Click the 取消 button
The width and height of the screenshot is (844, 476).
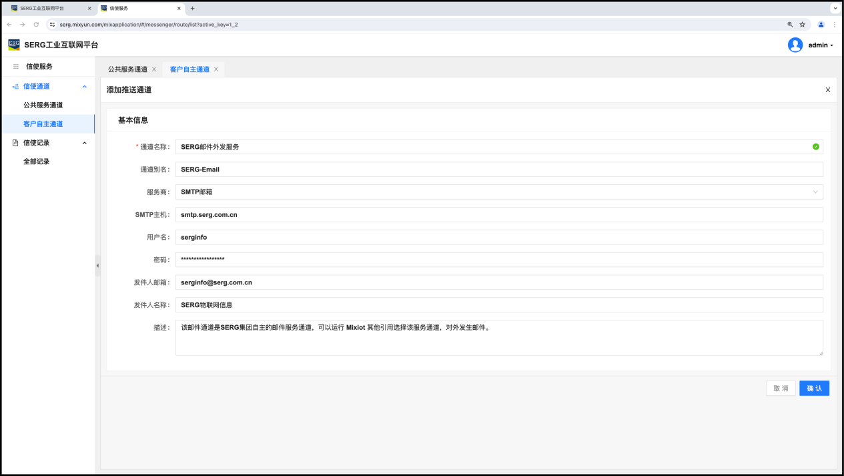[x=780, y=388]
